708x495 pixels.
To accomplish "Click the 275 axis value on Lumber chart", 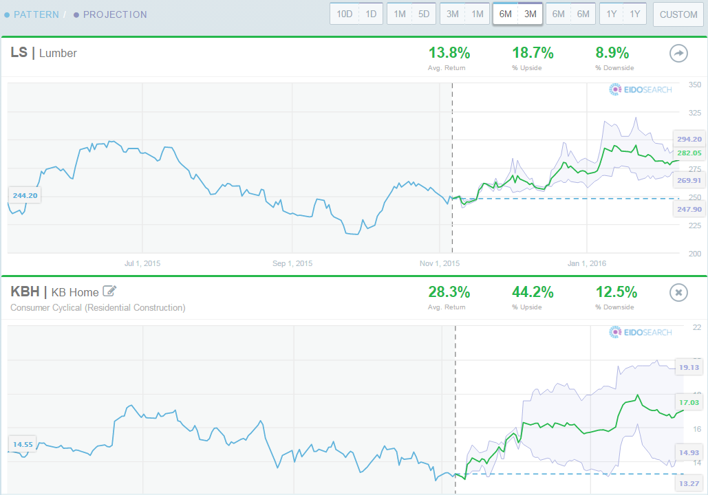I will pos(695,169).
